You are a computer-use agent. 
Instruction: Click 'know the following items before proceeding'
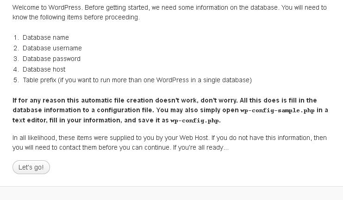click(x=76, y=17)
